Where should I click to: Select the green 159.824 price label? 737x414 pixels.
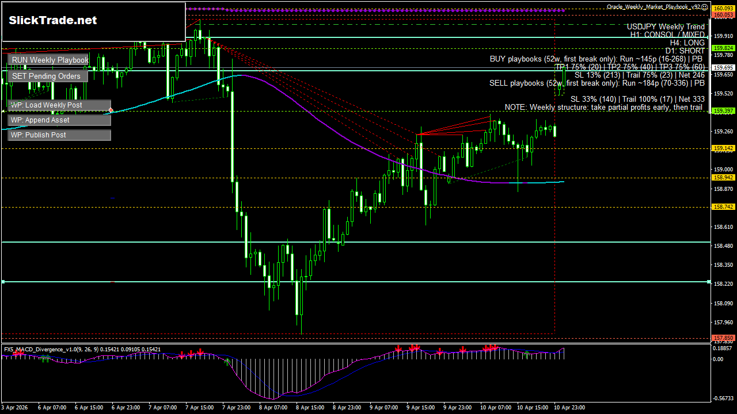(723, 48)
